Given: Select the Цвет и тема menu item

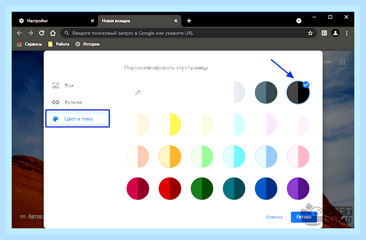Looking at the screenshot, I should click(77, 119).
